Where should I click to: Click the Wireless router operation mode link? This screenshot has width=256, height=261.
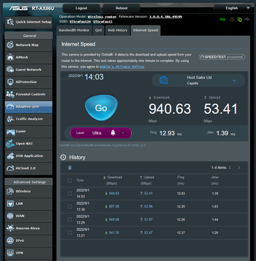point(102,17)
